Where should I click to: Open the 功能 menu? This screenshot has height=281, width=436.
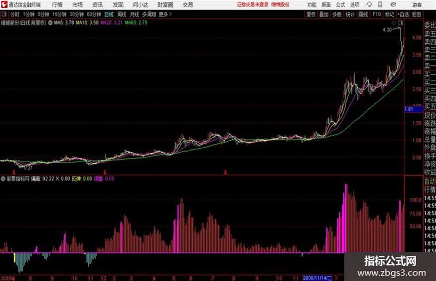coord(312,5)
